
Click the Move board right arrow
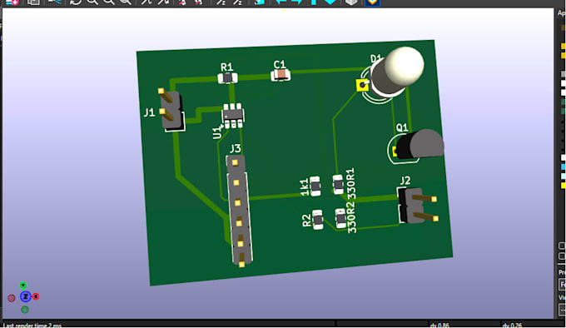[x=297, y=2]
